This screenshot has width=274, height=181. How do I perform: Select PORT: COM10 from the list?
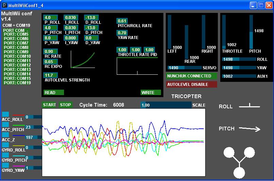tap(17, 56)
